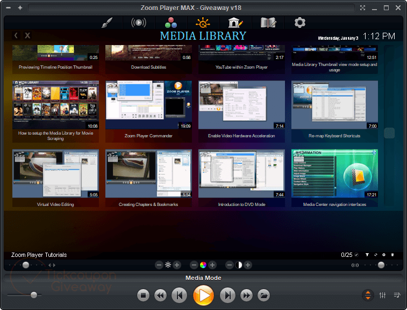Skip to next track

click(227, 295)
